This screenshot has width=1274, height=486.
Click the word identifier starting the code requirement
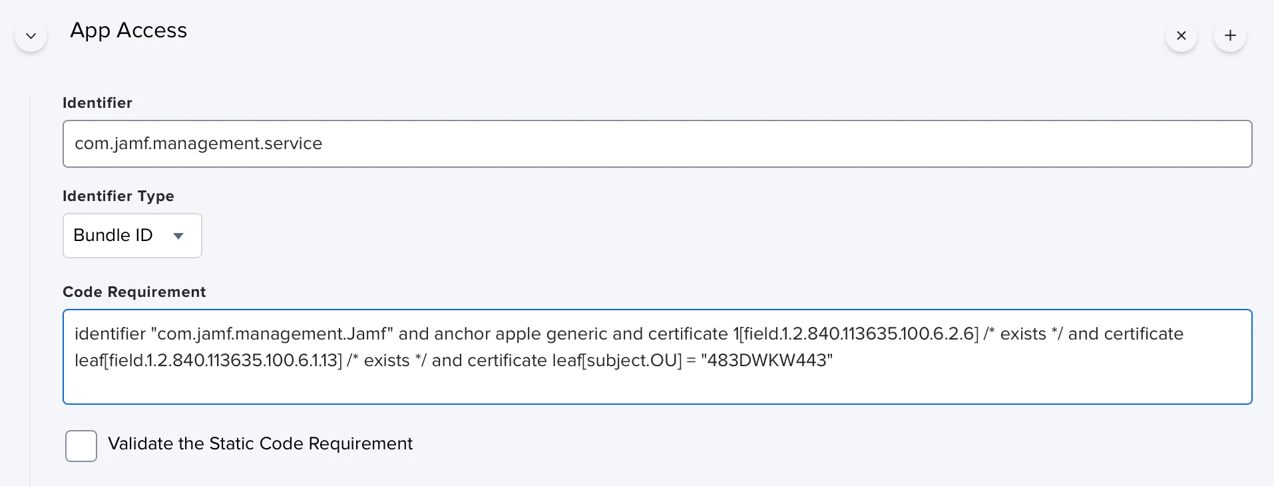tap(110, 334)
